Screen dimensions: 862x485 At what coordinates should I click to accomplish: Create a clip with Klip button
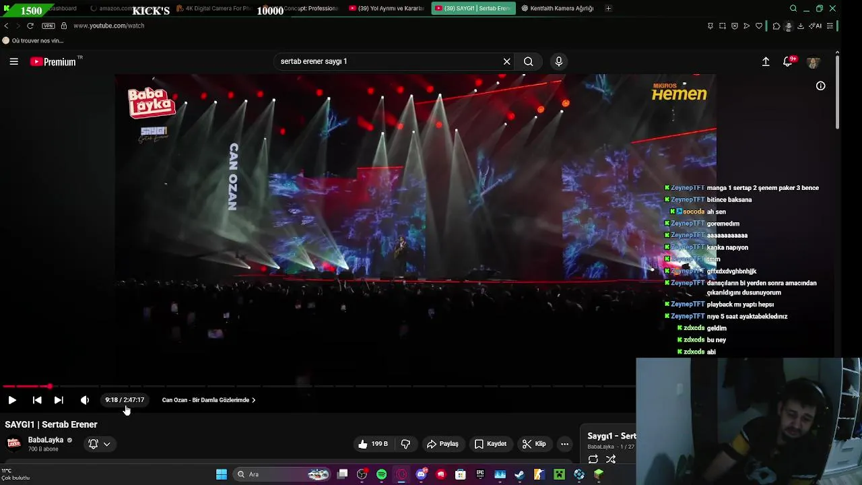pyautogui.click(x=534, y=444)
